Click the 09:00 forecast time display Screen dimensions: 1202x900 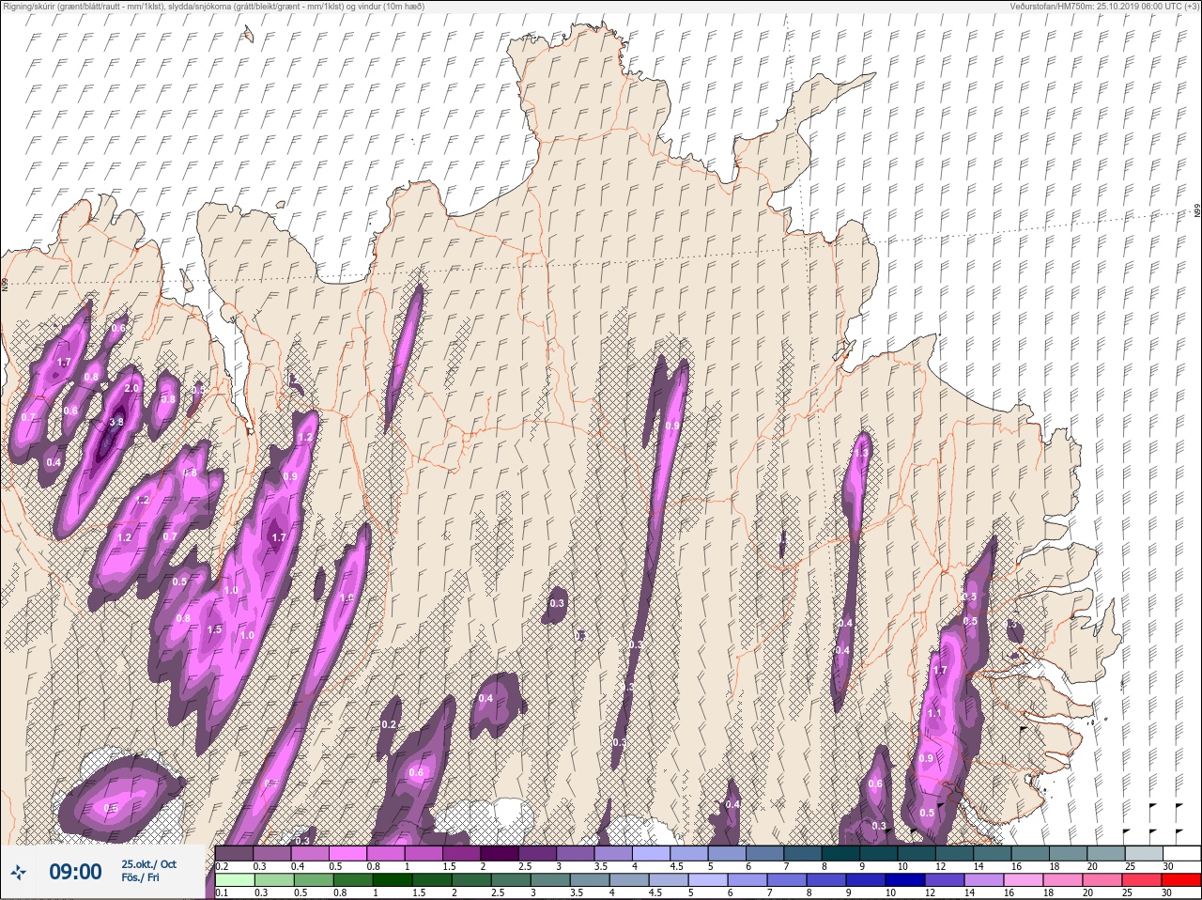pos(75,872)
